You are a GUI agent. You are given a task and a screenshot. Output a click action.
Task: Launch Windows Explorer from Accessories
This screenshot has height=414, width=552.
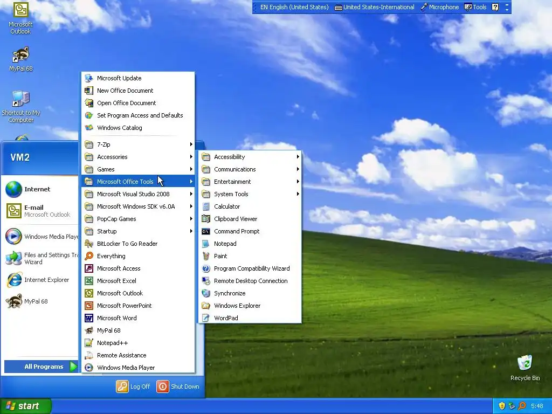(x=250, y=306)
